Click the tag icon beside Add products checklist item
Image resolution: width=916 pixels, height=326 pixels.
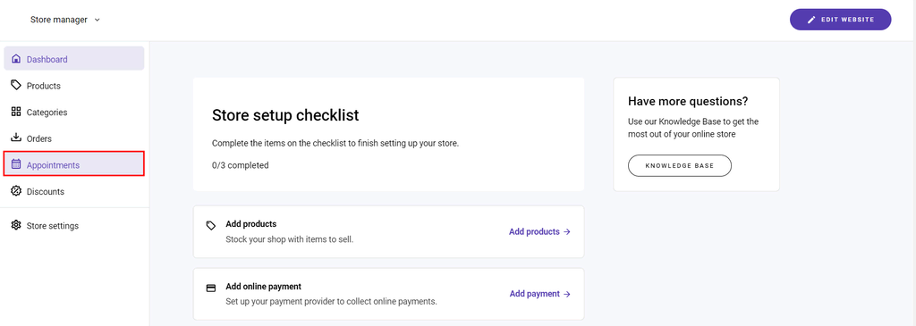[x=211, y=225]
